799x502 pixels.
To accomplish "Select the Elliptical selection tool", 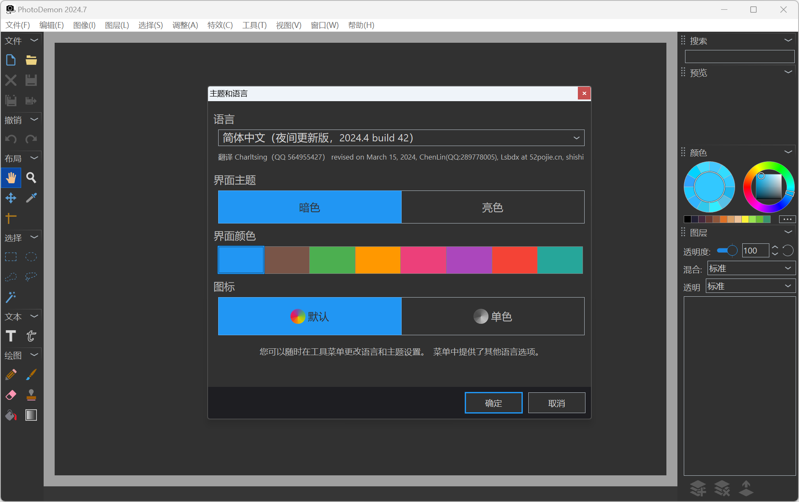I will (31, 257).
